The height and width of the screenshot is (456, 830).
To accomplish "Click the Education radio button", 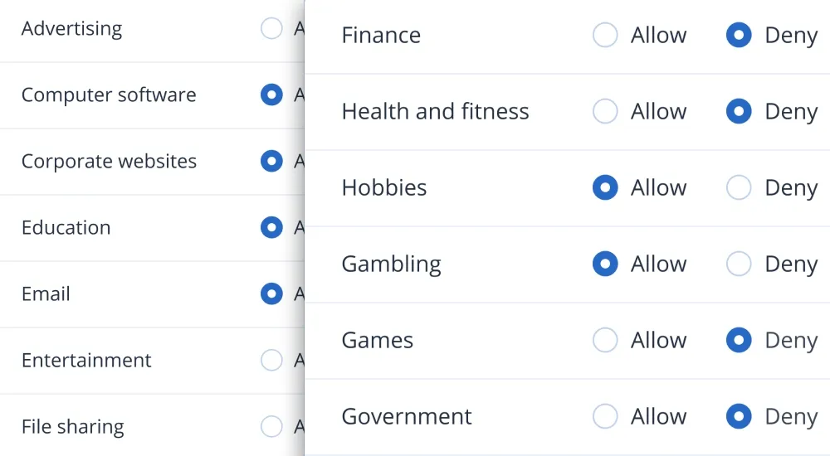I will click(271, 227).
